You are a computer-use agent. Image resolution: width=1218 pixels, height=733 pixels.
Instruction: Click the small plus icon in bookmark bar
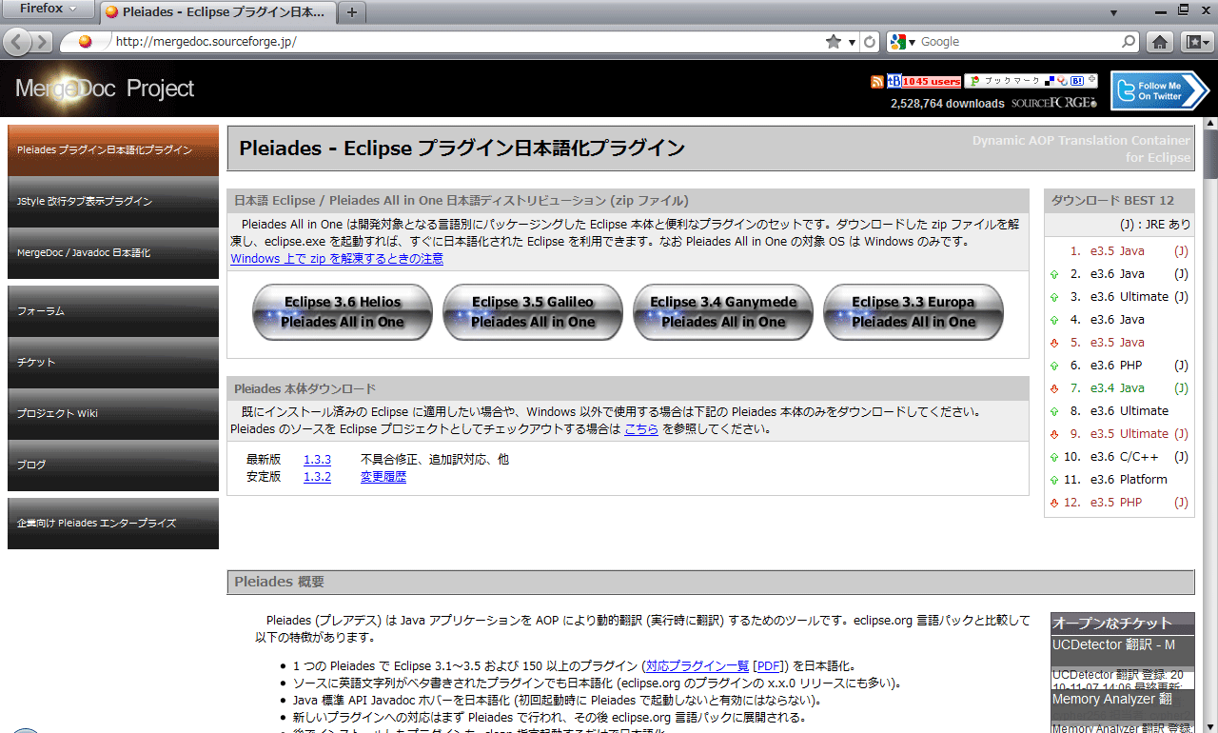tap(1091, 81)
